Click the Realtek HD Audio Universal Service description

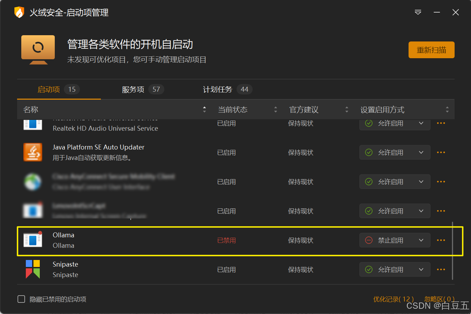pyautogui.click(x=105, y=128)
